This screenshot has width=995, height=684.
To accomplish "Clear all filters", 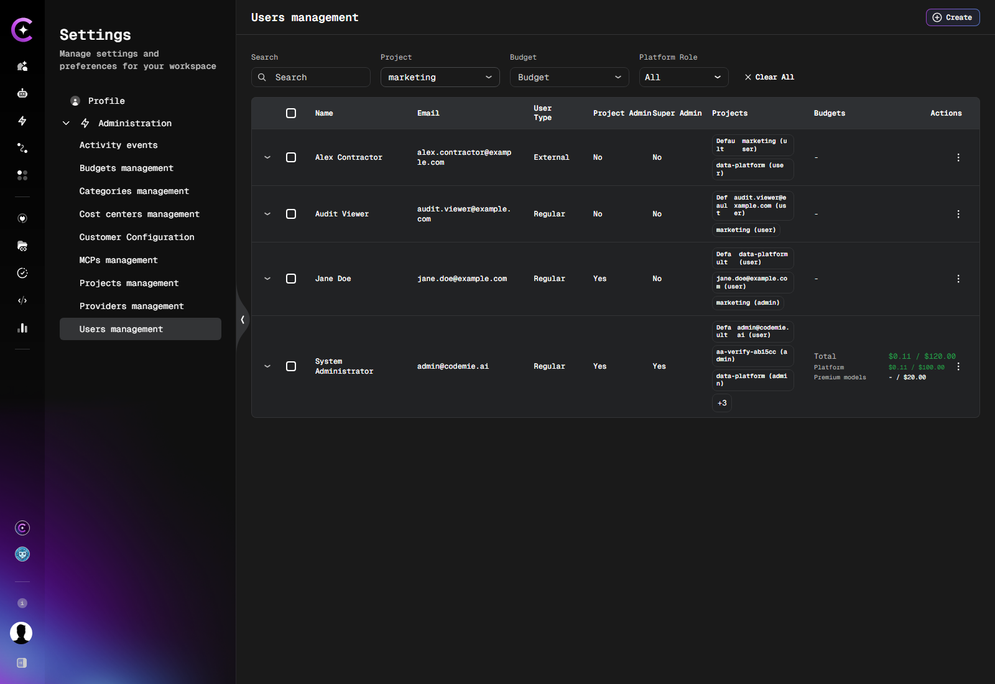I will [769, 77].
